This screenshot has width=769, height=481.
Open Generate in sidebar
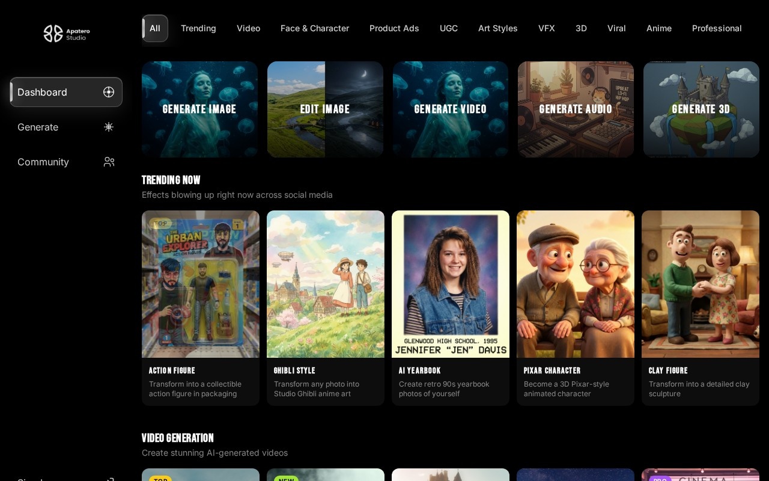tap(66, 127)
